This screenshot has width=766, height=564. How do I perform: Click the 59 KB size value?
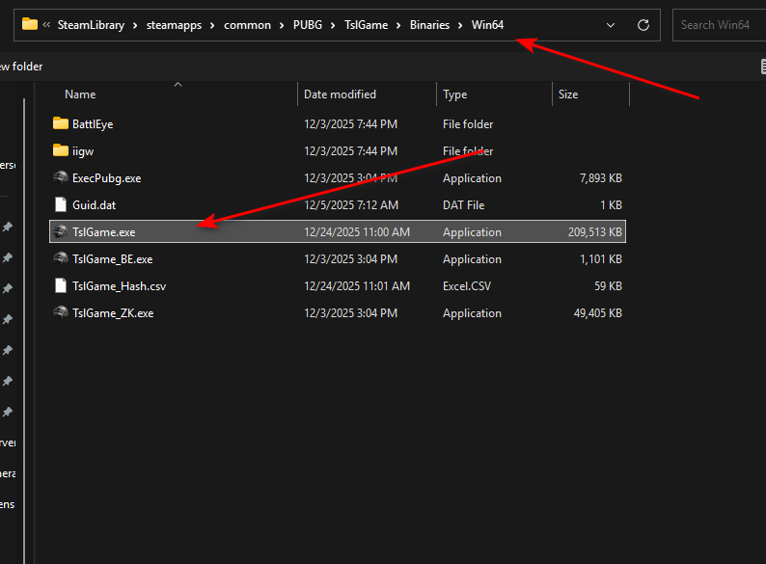608,286
